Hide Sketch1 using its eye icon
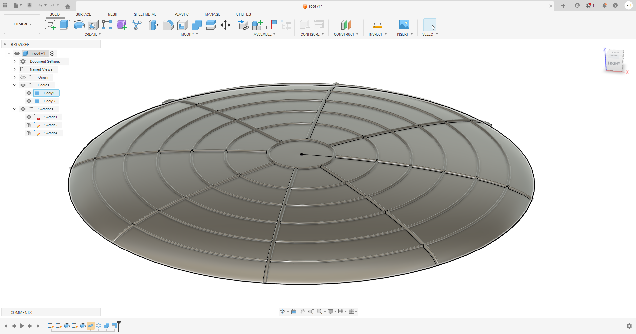 [29, 117]
